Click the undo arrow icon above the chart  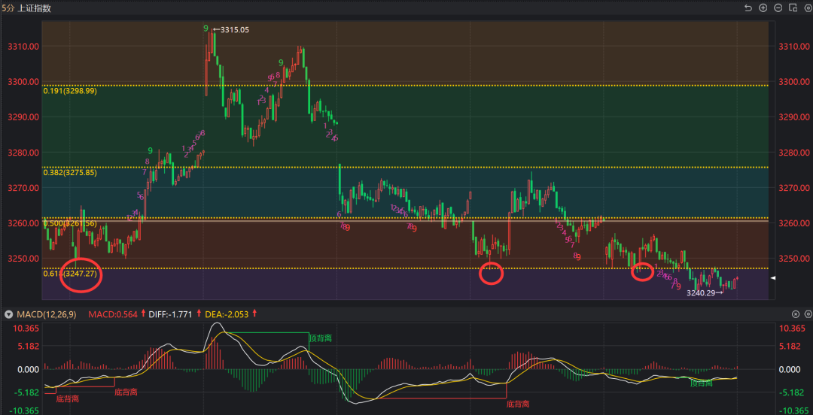748,8
